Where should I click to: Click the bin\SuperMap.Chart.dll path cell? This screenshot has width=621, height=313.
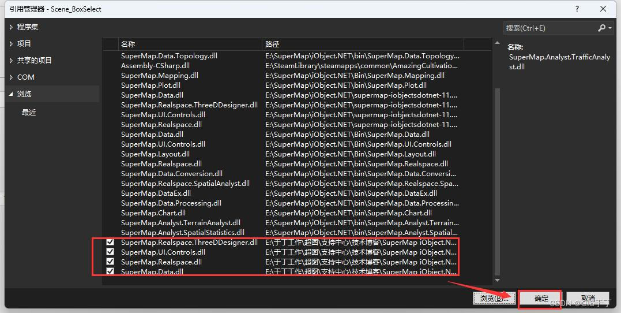tap(348, 213)
